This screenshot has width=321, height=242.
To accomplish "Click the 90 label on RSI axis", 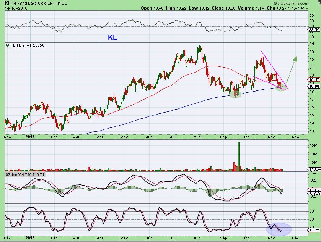I will point(312,16).
